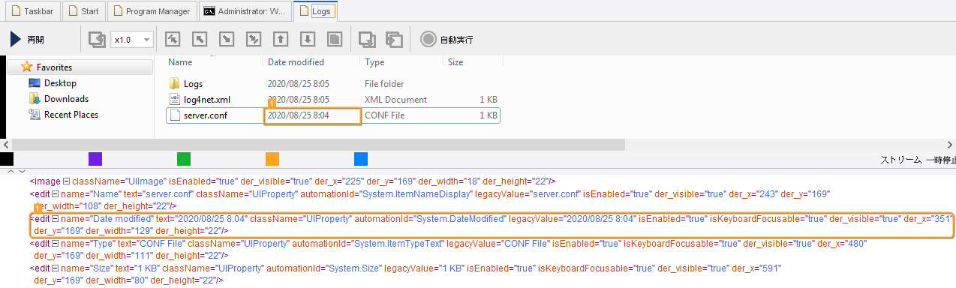The width and height of the screenshot is (956, 288).
Task: Select the black color swatch
Action: (x=7, y=159)
